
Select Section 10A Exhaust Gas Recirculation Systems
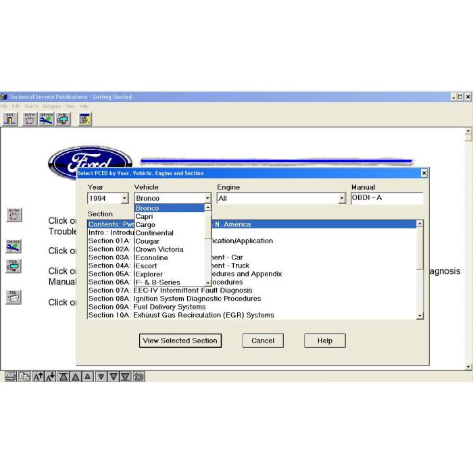[x=252, y=315]
